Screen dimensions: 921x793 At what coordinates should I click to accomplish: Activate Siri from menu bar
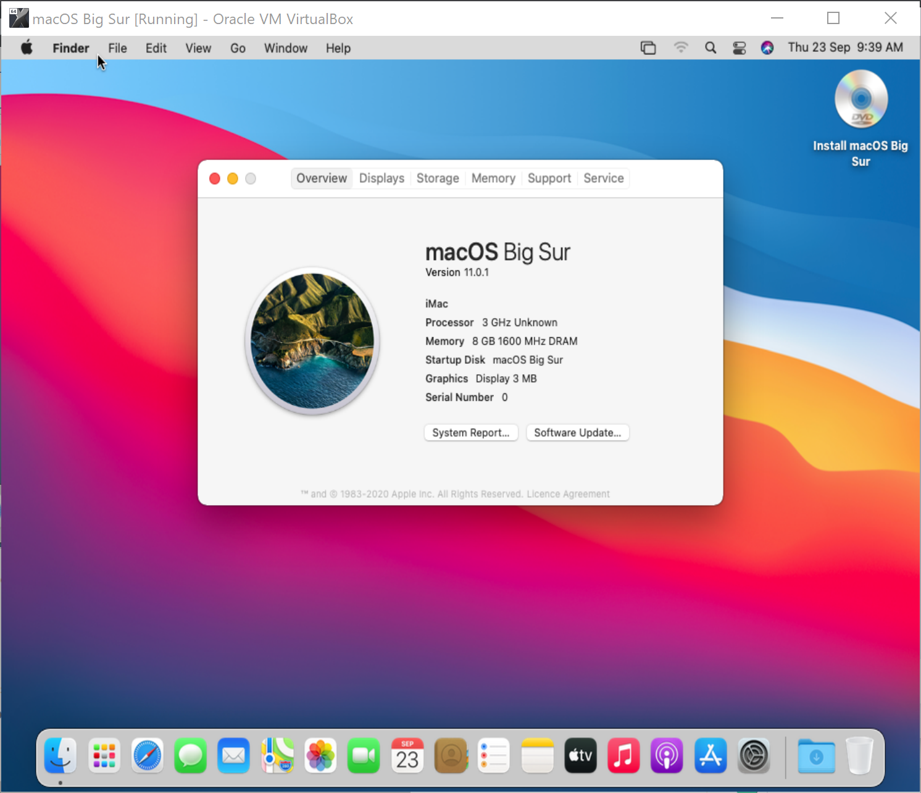pyautogui.click(x=767, y=48)
